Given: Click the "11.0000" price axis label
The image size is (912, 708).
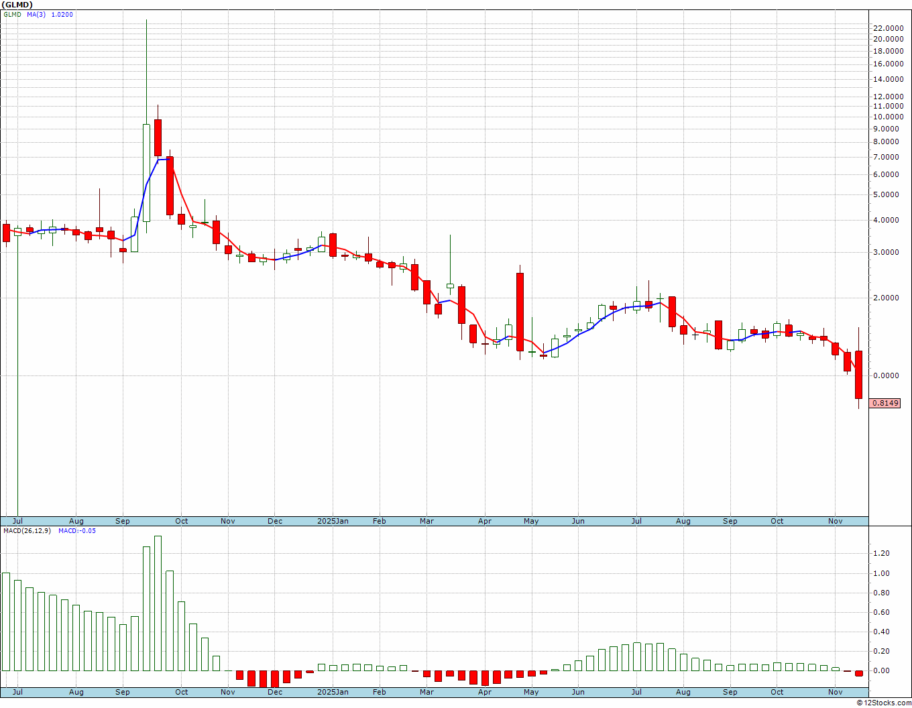Looking at the screenshot, I should click(888, 106).
